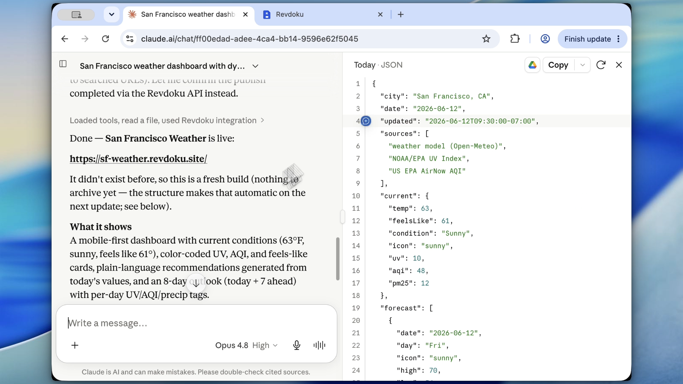The height and width of the screenshot is (384, 683).
Task: Click the feelsLike value 61
Action: click(x=445, y=221)
